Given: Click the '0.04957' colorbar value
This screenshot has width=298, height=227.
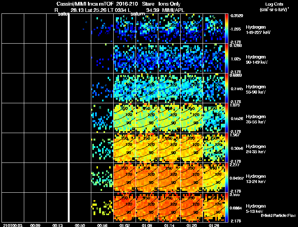Looking at the screenshot, I should pos(237,178).
